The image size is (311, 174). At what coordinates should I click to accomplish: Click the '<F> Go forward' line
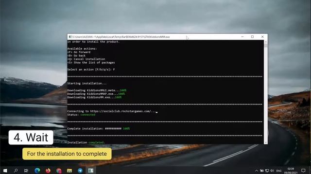[79, 52]
